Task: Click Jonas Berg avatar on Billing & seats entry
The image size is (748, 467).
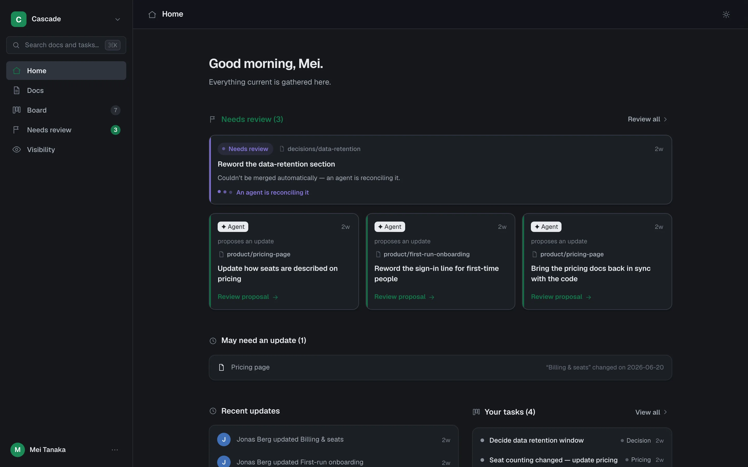Action: coord(224,439)
